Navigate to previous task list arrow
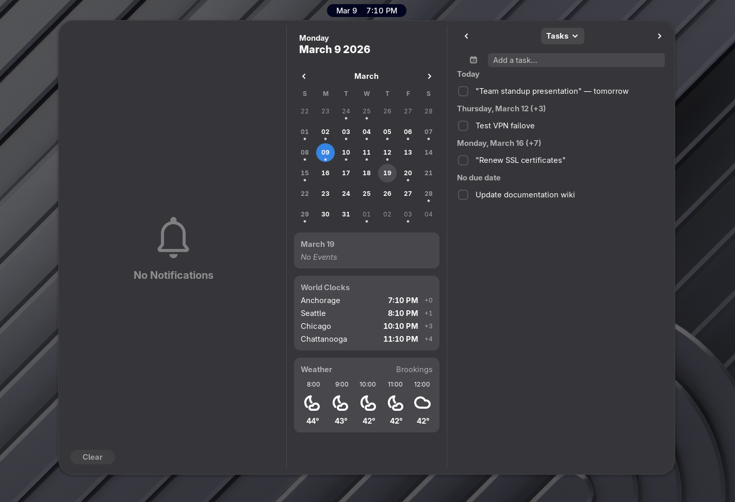This screenshot has height=502, width=735. coord(466,36)
